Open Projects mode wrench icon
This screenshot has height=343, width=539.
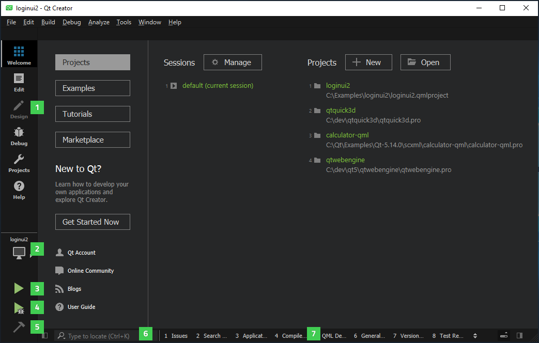tap(19, 159)
